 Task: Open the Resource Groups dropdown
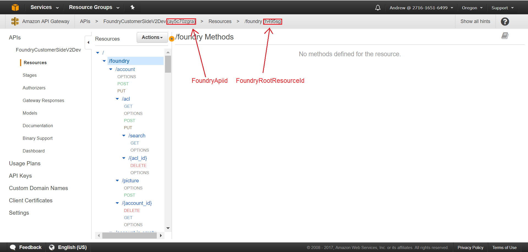click(x=94, y=7)
